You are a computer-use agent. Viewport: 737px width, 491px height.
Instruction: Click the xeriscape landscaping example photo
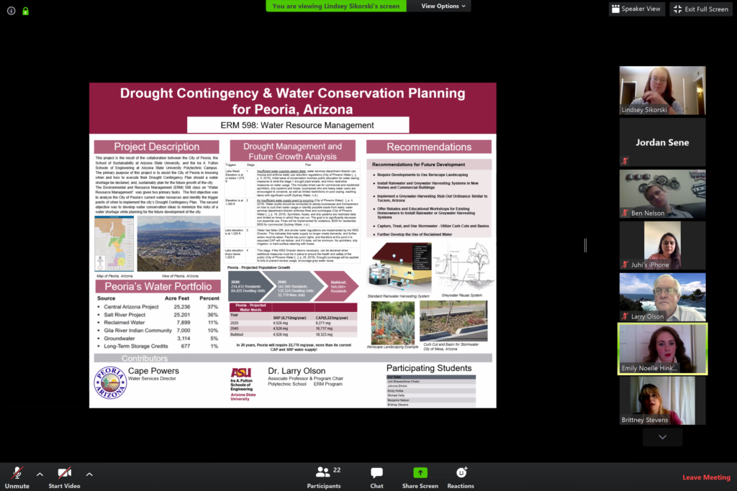393,323
